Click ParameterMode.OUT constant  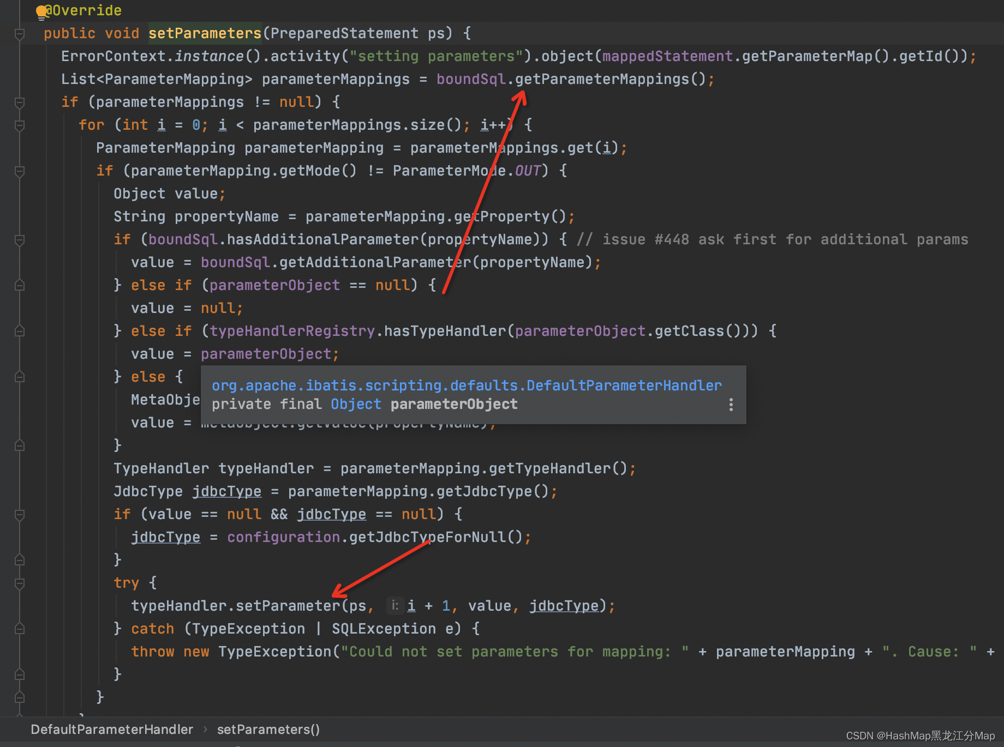point(467,171)
